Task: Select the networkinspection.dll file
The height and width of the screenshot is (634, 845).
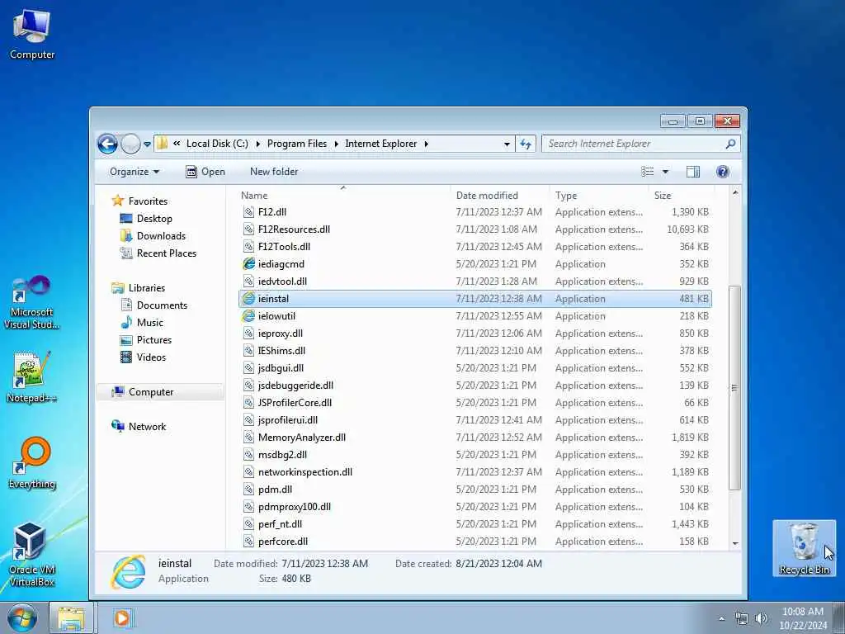Action: tap(474, 471)
